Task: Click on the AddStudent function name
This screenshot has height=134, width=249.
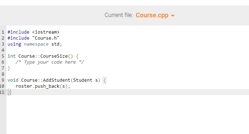Action: click(x=57, y=80)
